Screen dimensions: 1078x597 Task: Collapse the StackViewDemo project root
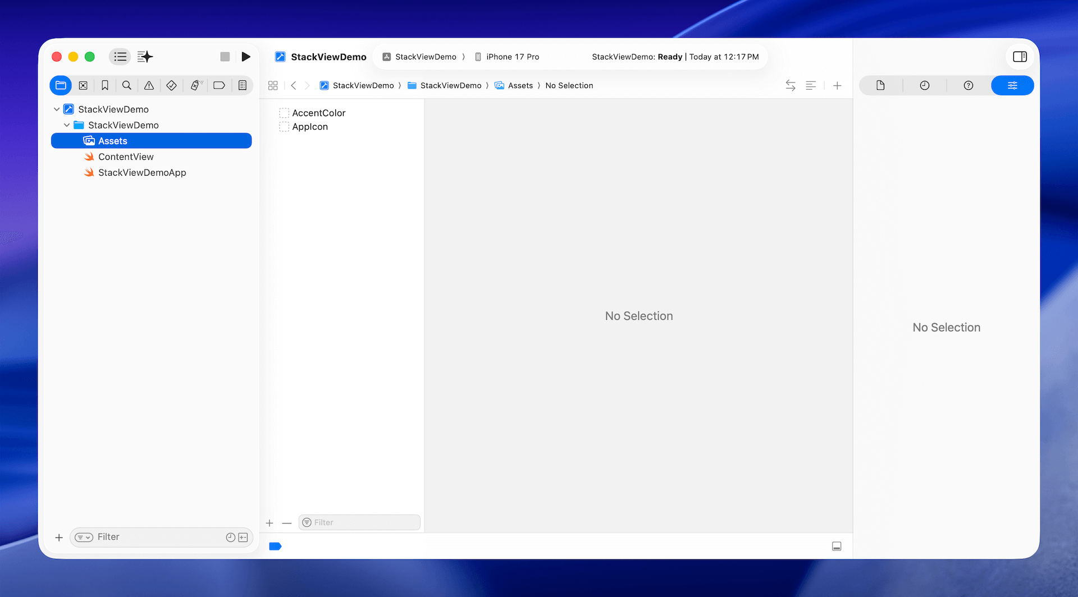57,109
